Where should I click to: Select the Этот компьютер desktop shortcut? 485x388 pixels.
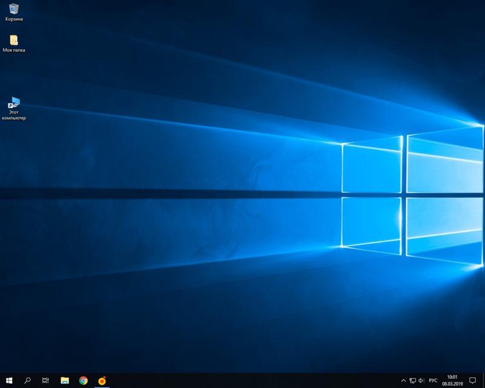[14, 109]
